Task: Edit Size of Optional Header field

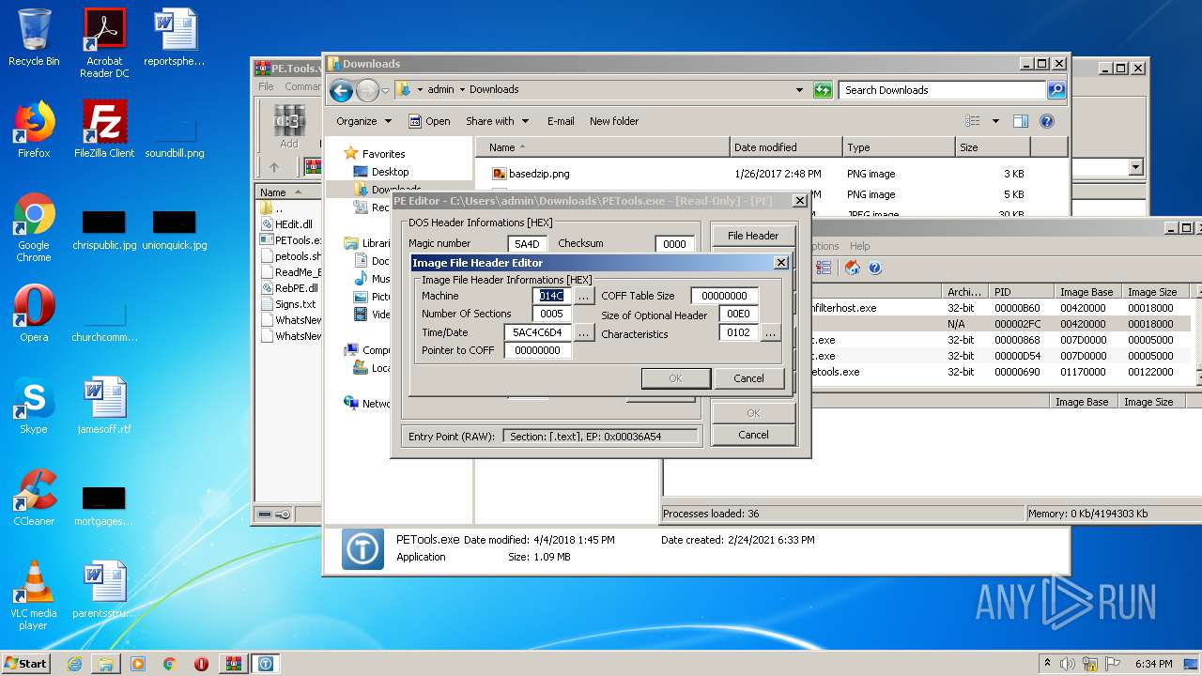Action: click(x=738, y=315)
